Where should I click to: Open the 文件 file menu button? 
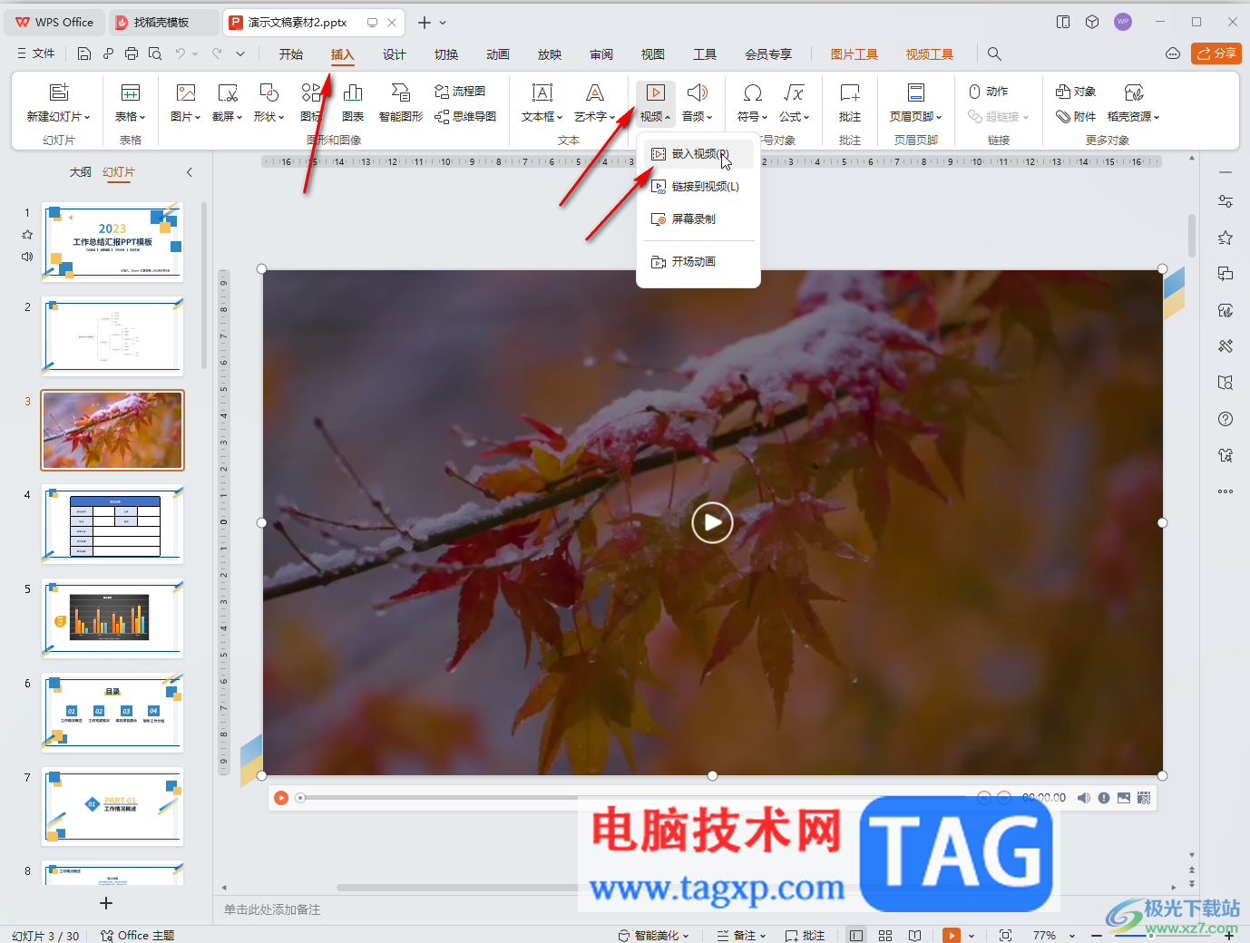point(36,54)
